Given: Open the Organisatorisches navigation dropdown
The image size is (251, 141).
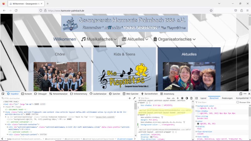Looking at the screenshot, I should [174, 39].
